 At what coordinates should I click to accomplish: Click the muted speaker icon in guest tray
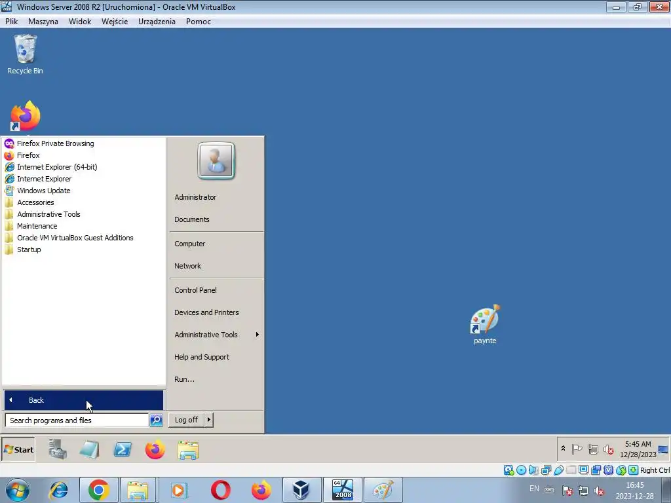click(x=608, y=449)
